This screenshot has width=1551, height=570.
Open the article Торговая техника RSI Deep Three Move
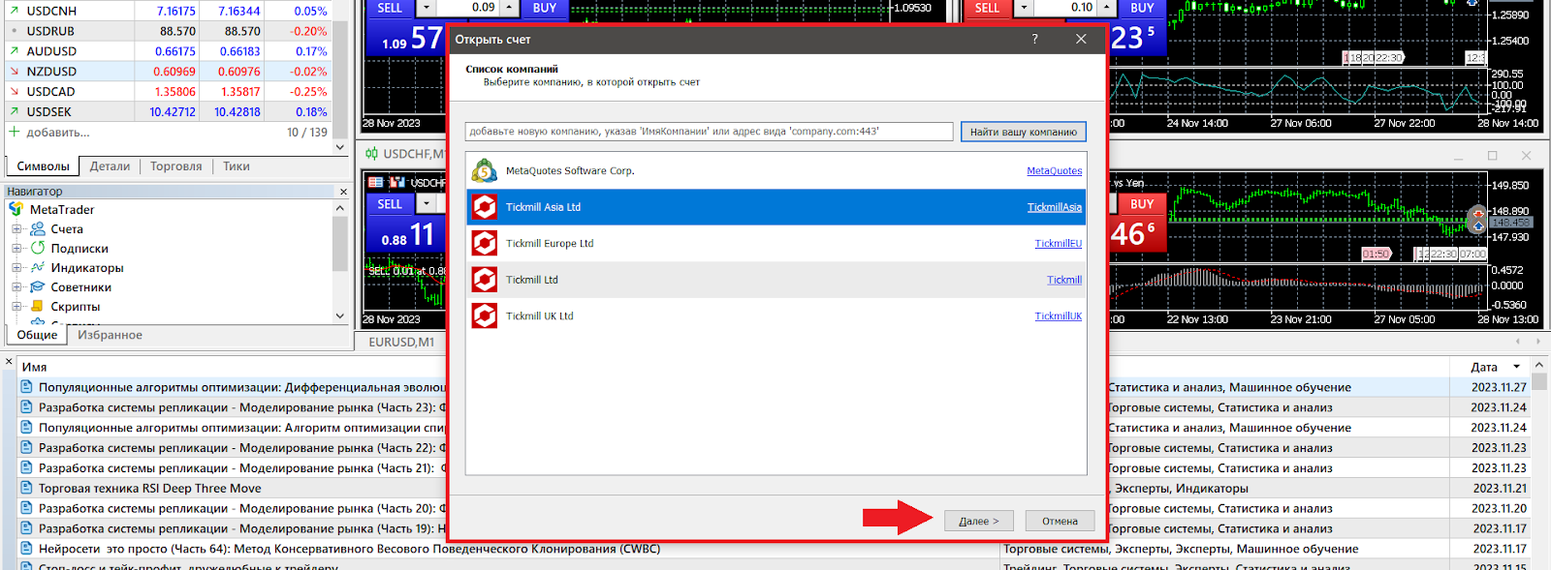[x=150, y=489]
